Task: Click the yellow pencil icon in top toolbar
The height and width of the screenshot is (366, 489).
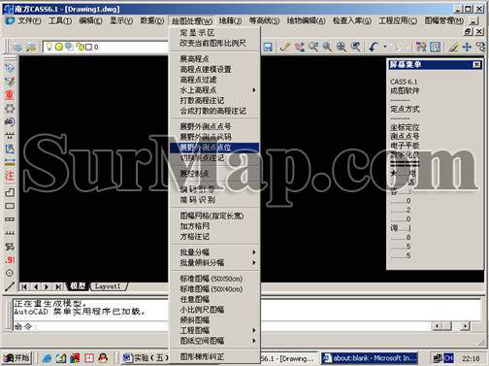Action: coord(453,48)
